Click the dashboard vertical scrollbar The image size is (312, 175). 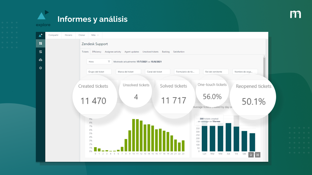[x=264, y=67]
